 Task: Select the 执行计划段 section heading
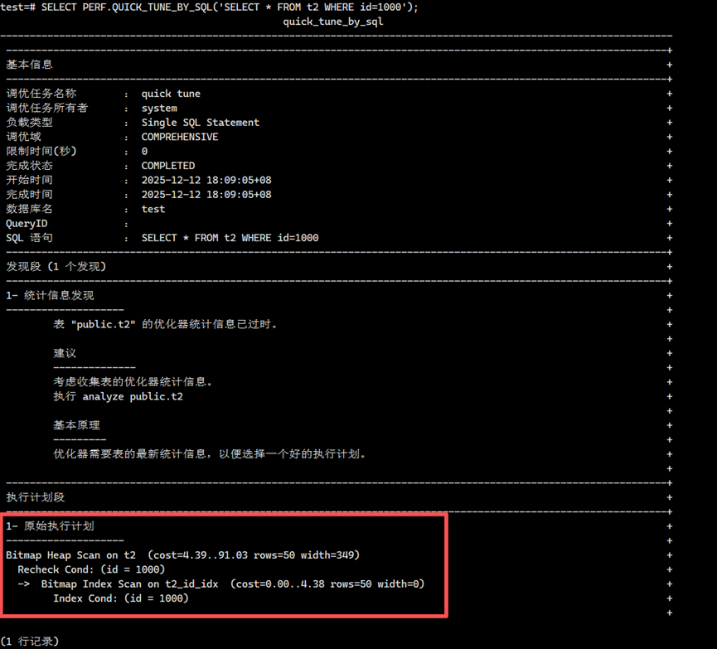36,497
